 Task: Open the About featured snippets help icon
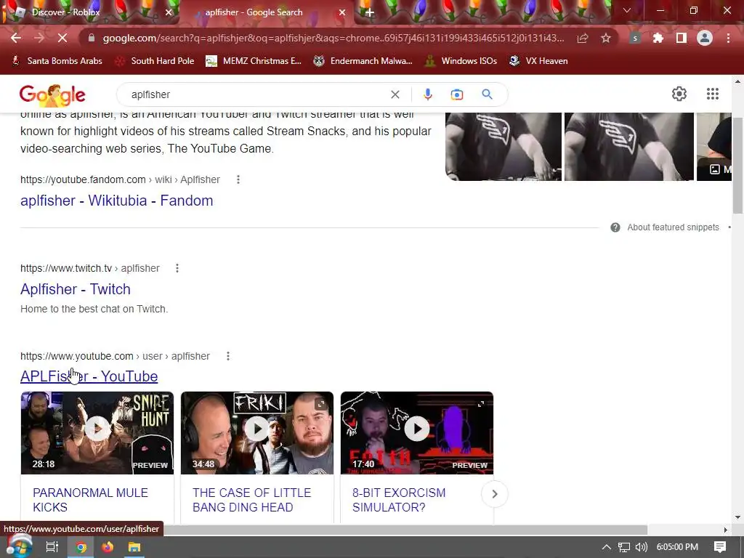615,227
